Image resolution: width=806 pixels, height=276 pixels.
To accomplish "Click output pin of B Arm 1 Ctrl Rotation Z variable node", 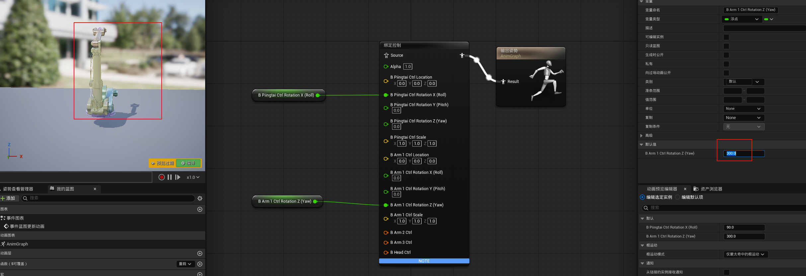I will click(315, 201).
